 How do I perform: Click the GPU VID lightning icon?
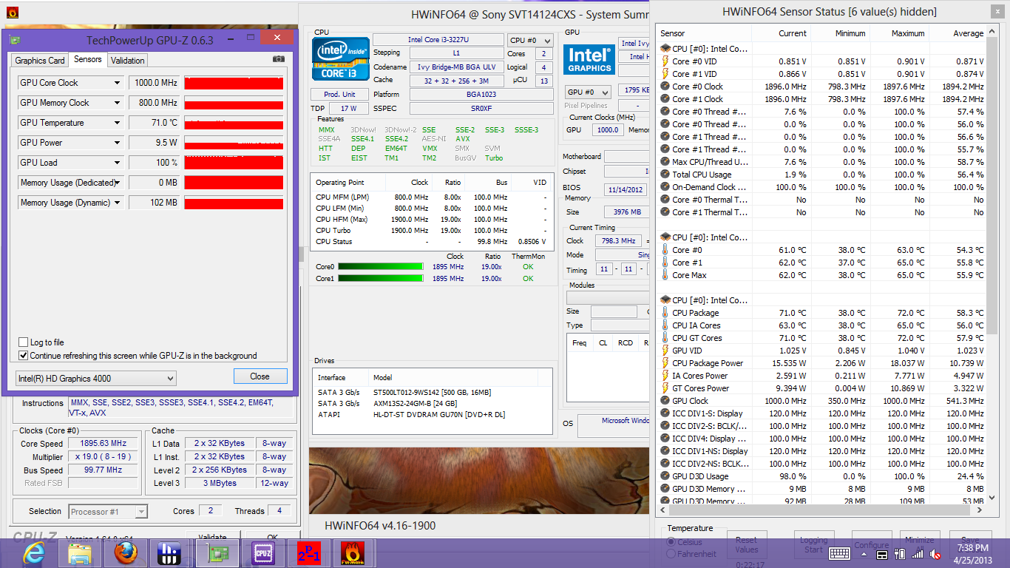pyautogui.click(x=665, y=351)
